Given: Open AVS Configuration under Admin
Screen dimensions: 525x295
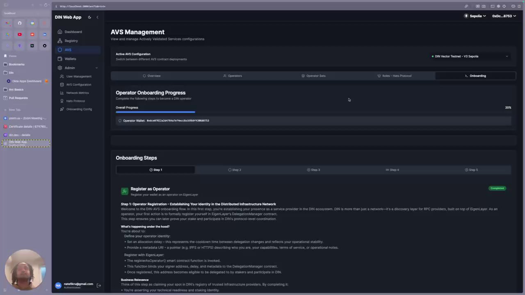Looking at the screenshot, I should click(78, 84).
